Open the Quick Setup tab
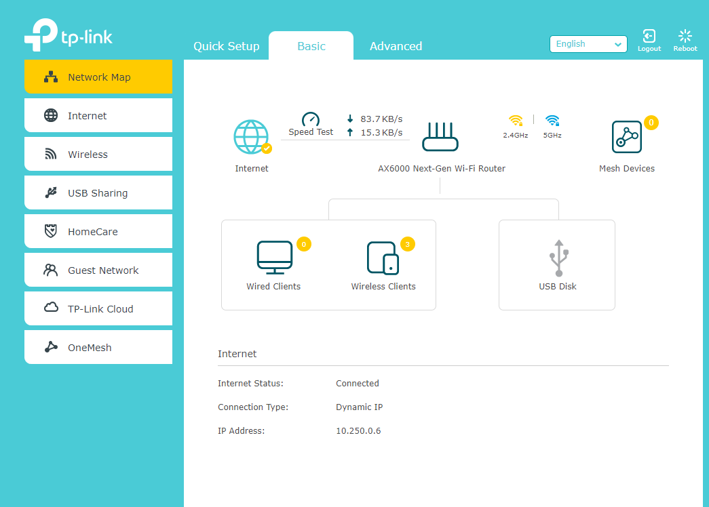The image size is (709, 507). [227, 46]
